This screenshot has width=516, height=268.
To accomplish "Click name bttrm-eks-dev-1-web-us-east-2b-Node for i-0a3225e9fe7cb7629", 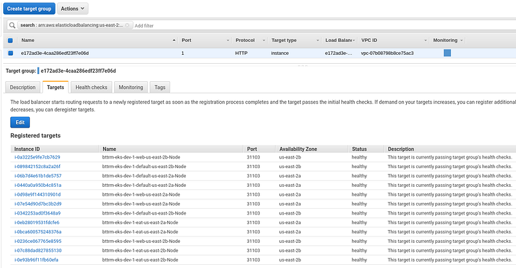I will [x=141, y=157].
